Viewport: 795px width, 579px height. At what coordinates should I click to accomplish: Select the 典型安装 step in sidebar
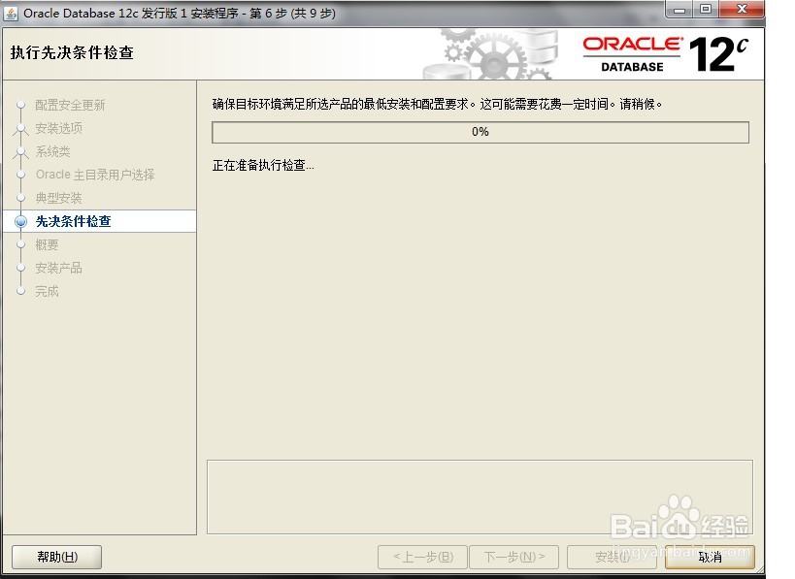[58, 198]
